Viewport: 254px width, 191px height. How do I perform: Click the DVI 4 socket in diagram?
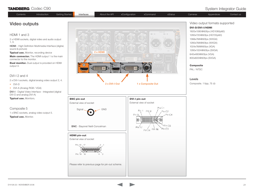[x=131, y=68]
